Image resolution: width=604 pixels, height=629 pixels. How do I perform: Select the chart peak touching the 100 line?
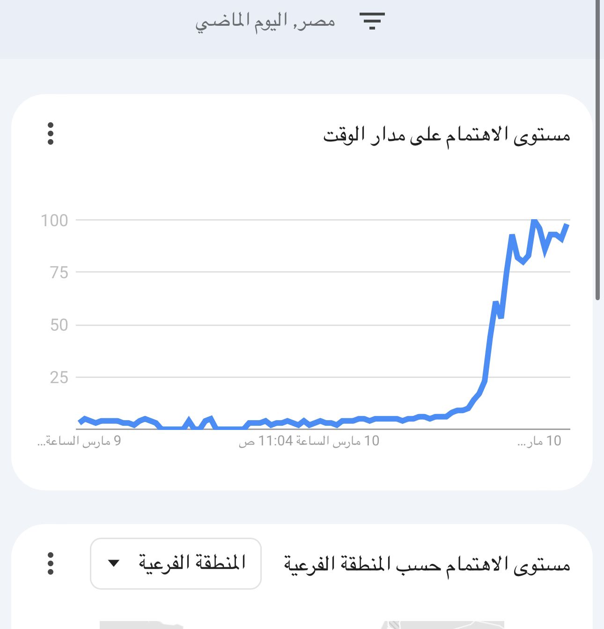coord(534,220)
